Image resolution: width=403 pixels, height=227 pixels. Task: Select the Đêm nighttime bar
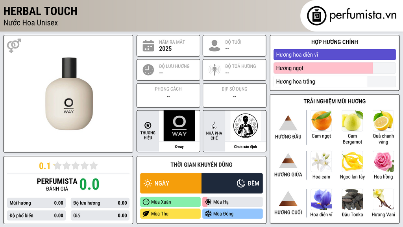(232, 183)
